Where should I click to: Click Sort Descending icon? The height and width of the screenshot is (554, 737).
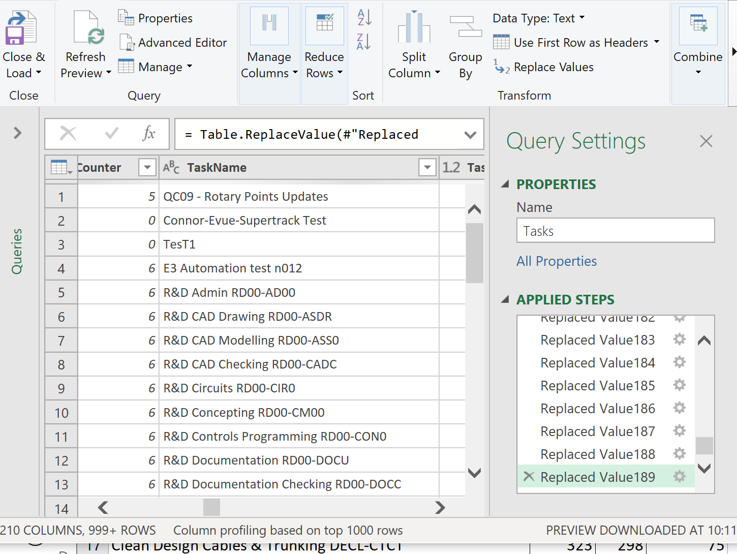(364, 42)
